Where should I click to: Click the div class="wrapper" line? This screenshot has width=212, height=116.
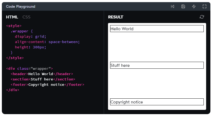click(30, 69)
